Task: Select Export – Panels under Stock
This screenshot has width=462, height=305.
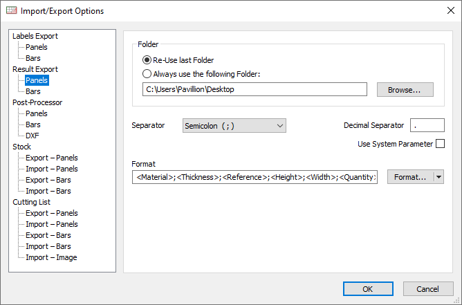Action: [x=52, y=158]
